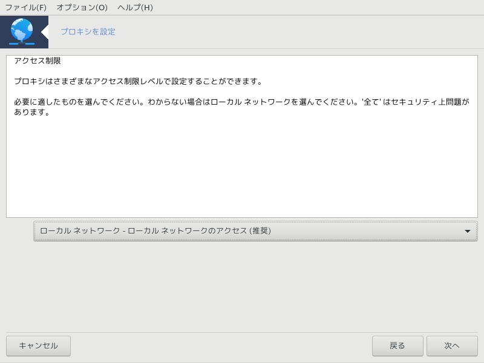Screen dimensions: 484x363
Task: Open the オプション(O) menu
Action: click(x=82, y=7)
